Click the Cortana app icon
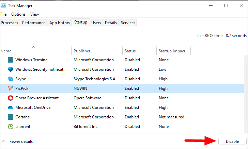 (11, 117)
